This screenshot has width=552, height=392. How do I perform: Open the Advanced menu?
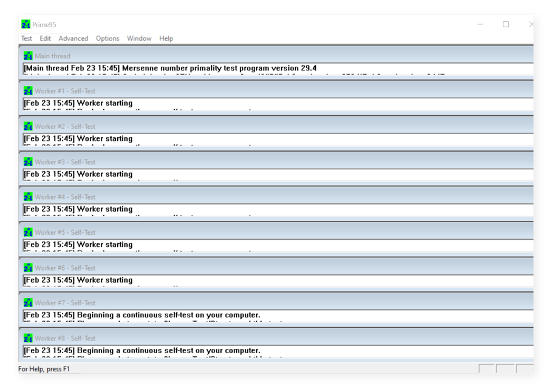73,38
